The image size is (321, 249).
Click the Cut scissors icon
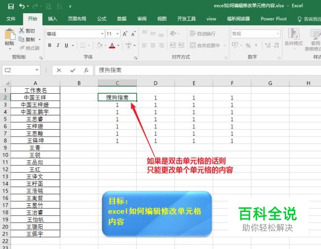pyautogui.click(x=22, y=31)
